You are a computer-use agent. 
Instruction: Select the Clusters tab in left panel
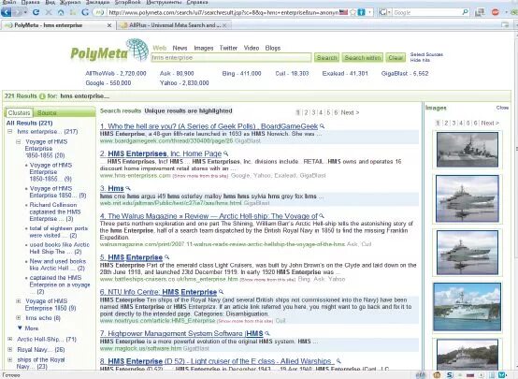tap(19, 113)
